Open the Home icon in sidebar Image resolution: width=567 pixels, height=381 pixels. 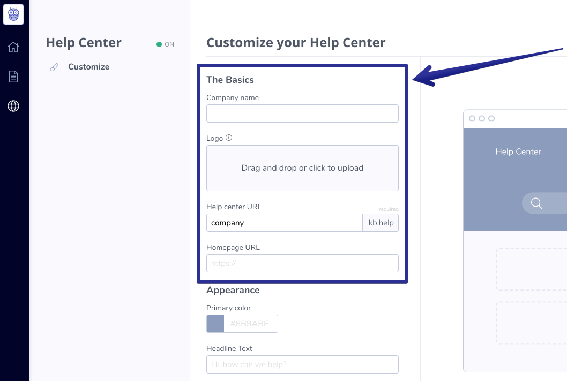pos(13,47)
